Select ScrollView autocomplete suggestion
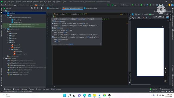Screen dimensions: 174x98 [x=76, y=28]
